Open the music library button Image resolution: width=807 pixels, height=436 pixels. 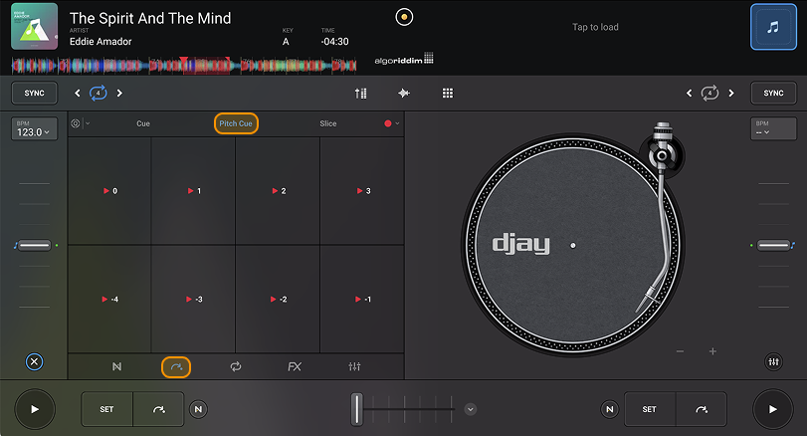pyautogui.click(x=772, y=28)
